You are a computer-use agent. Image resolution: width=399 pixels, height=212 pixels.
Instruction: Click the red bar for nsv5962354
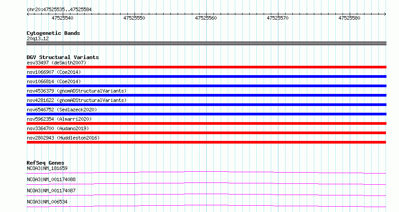[206, 123]
